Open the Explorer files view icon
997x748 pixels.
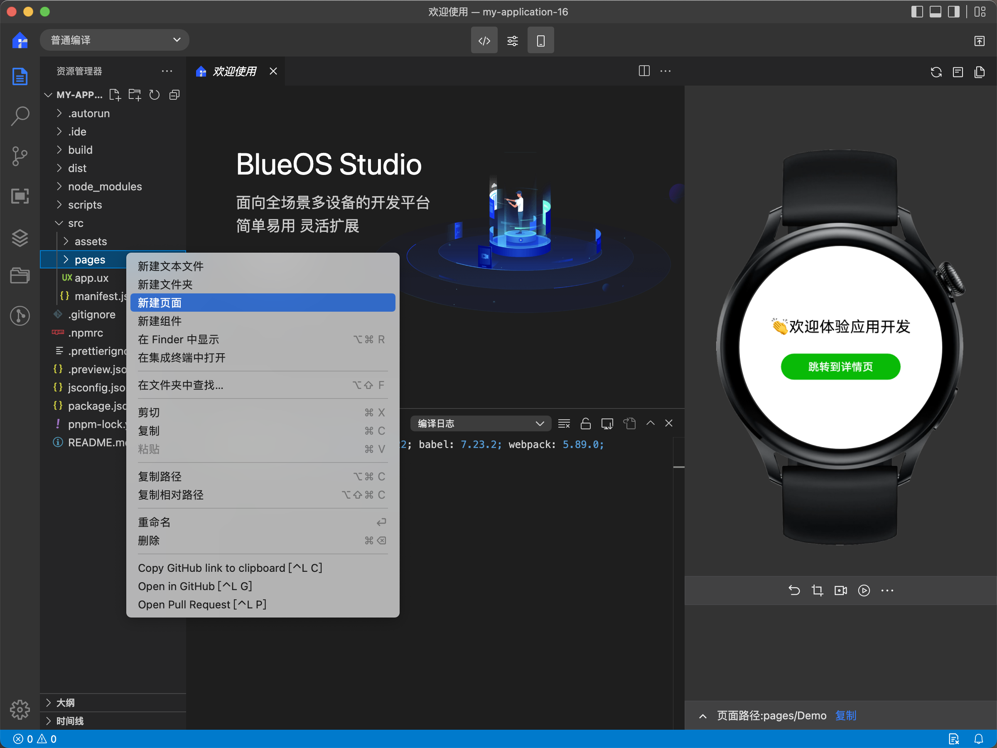[20, 76]
